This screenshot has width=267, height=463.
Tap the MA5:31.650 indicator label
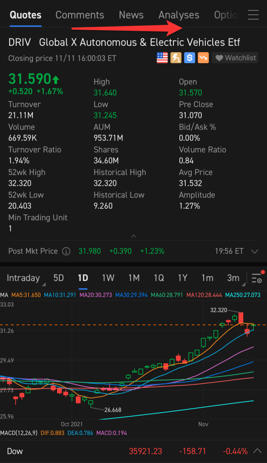coord(26,294)
